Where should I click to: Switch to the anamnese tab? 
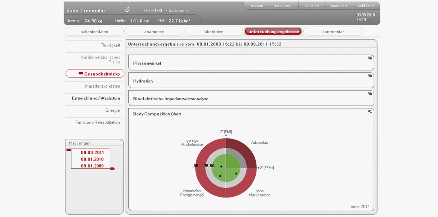tap(154, 32)
